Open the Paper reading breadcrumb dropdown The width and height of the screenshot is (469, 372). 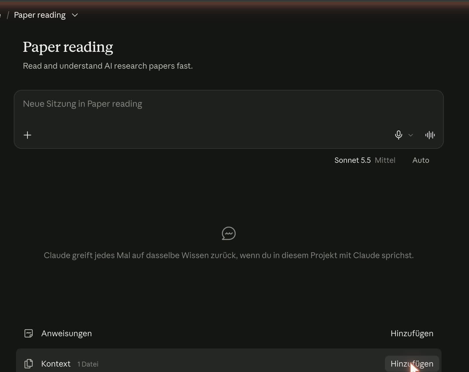coord(75,15)
